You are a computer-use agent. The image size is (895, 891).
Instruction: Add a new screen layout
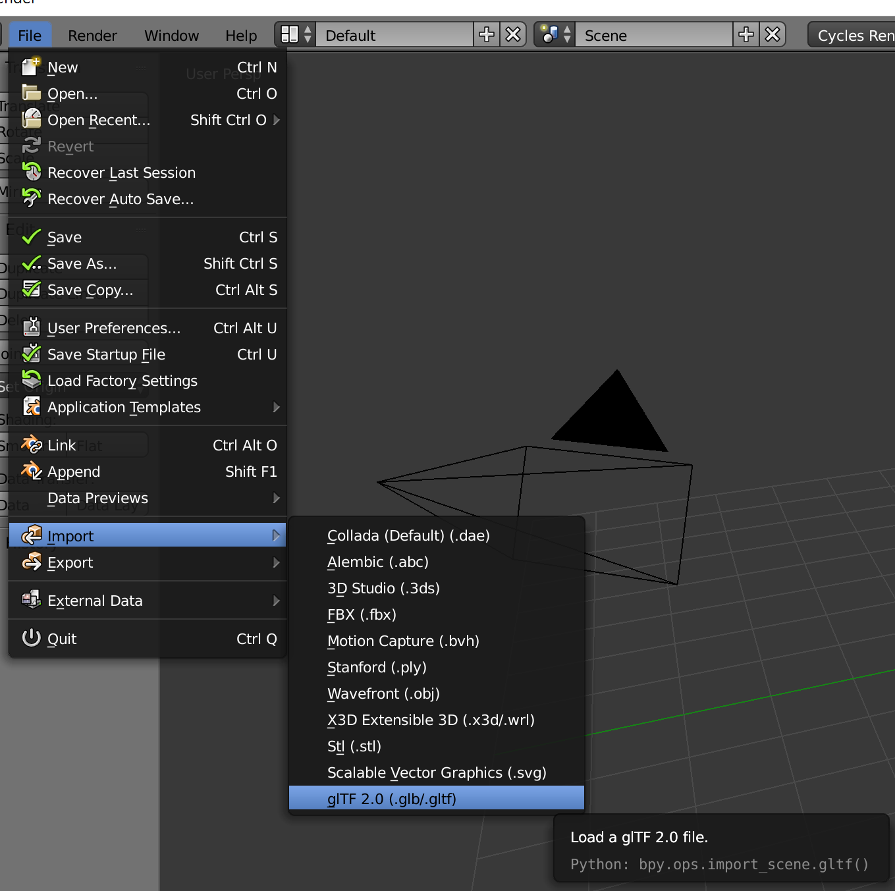point(487,34)
